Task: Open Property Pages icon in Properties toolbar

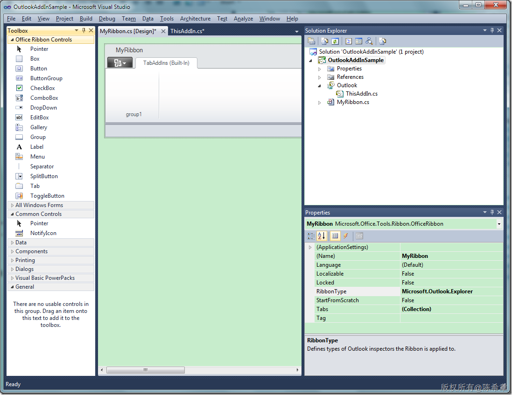Action: pos(359,236)
